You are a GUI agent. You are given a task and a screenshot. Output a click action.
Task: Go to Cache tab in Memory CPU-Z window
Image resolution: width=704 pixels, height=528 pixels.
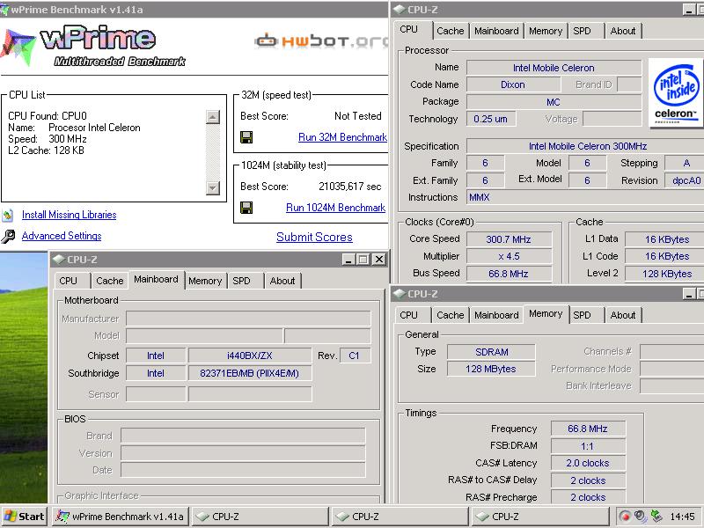click(451, 315)
